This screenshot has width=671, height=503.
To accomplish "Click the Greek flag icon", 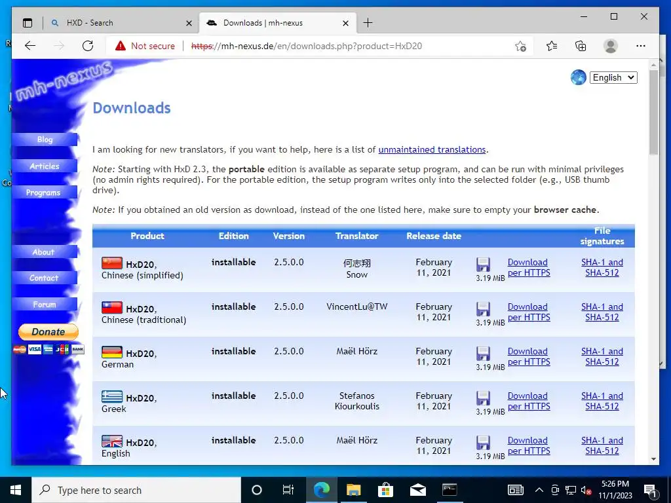I will pyautogui.click(x=111, y=396).
